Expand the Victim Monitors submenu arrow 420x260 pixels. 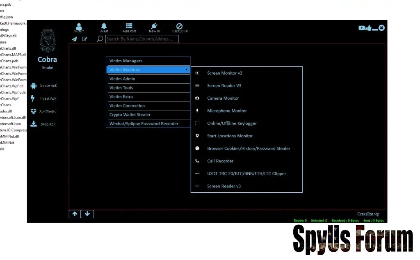pos(187,70)
